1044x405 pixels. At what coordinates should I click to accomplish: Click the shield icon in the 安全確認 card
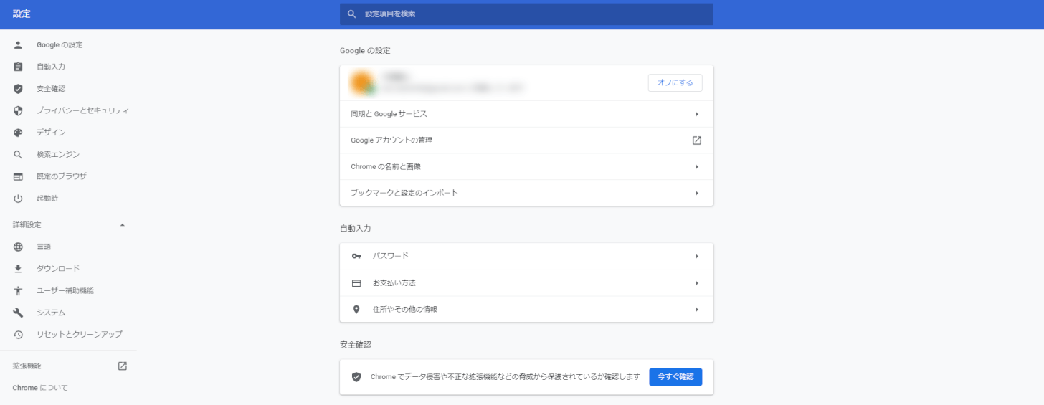[x=356, y=377]
